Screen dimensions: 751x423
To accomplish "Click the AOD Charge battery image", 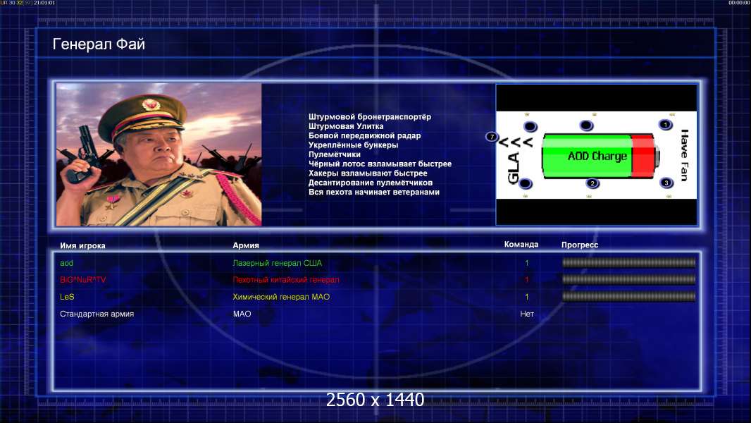I will (x=600, y=157).
